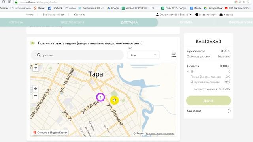Open the browser tabs grid icon
Image resolution: width=253 pixels, height=142 pixels.
10,2
